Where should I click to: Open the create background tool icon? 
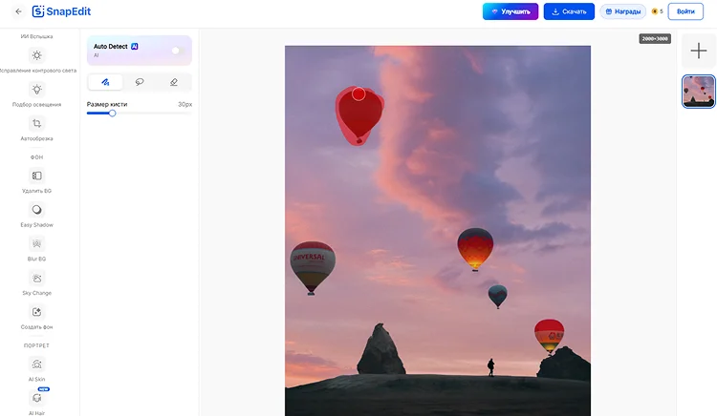coord(36,312)
